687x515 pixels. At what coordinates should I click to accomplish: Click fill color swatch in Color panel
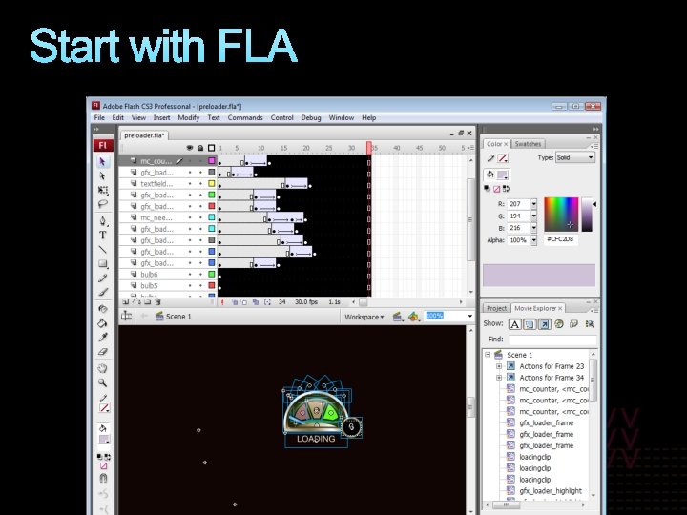click(502, 175)
